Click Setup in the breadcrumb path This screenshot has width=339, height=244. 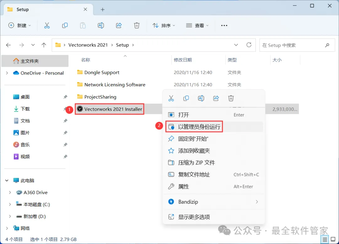[122, 45]
